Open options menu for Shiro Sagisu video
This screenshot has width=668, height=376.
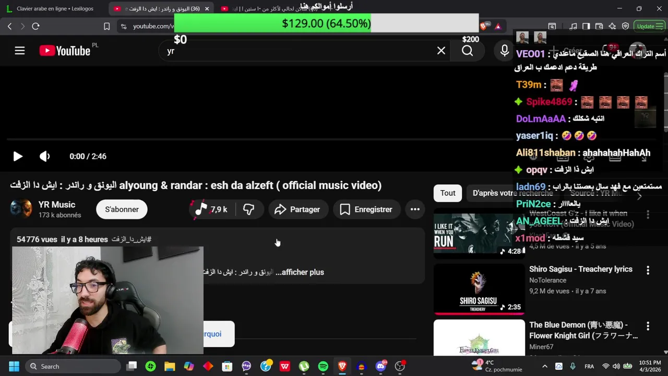[648, 271]
